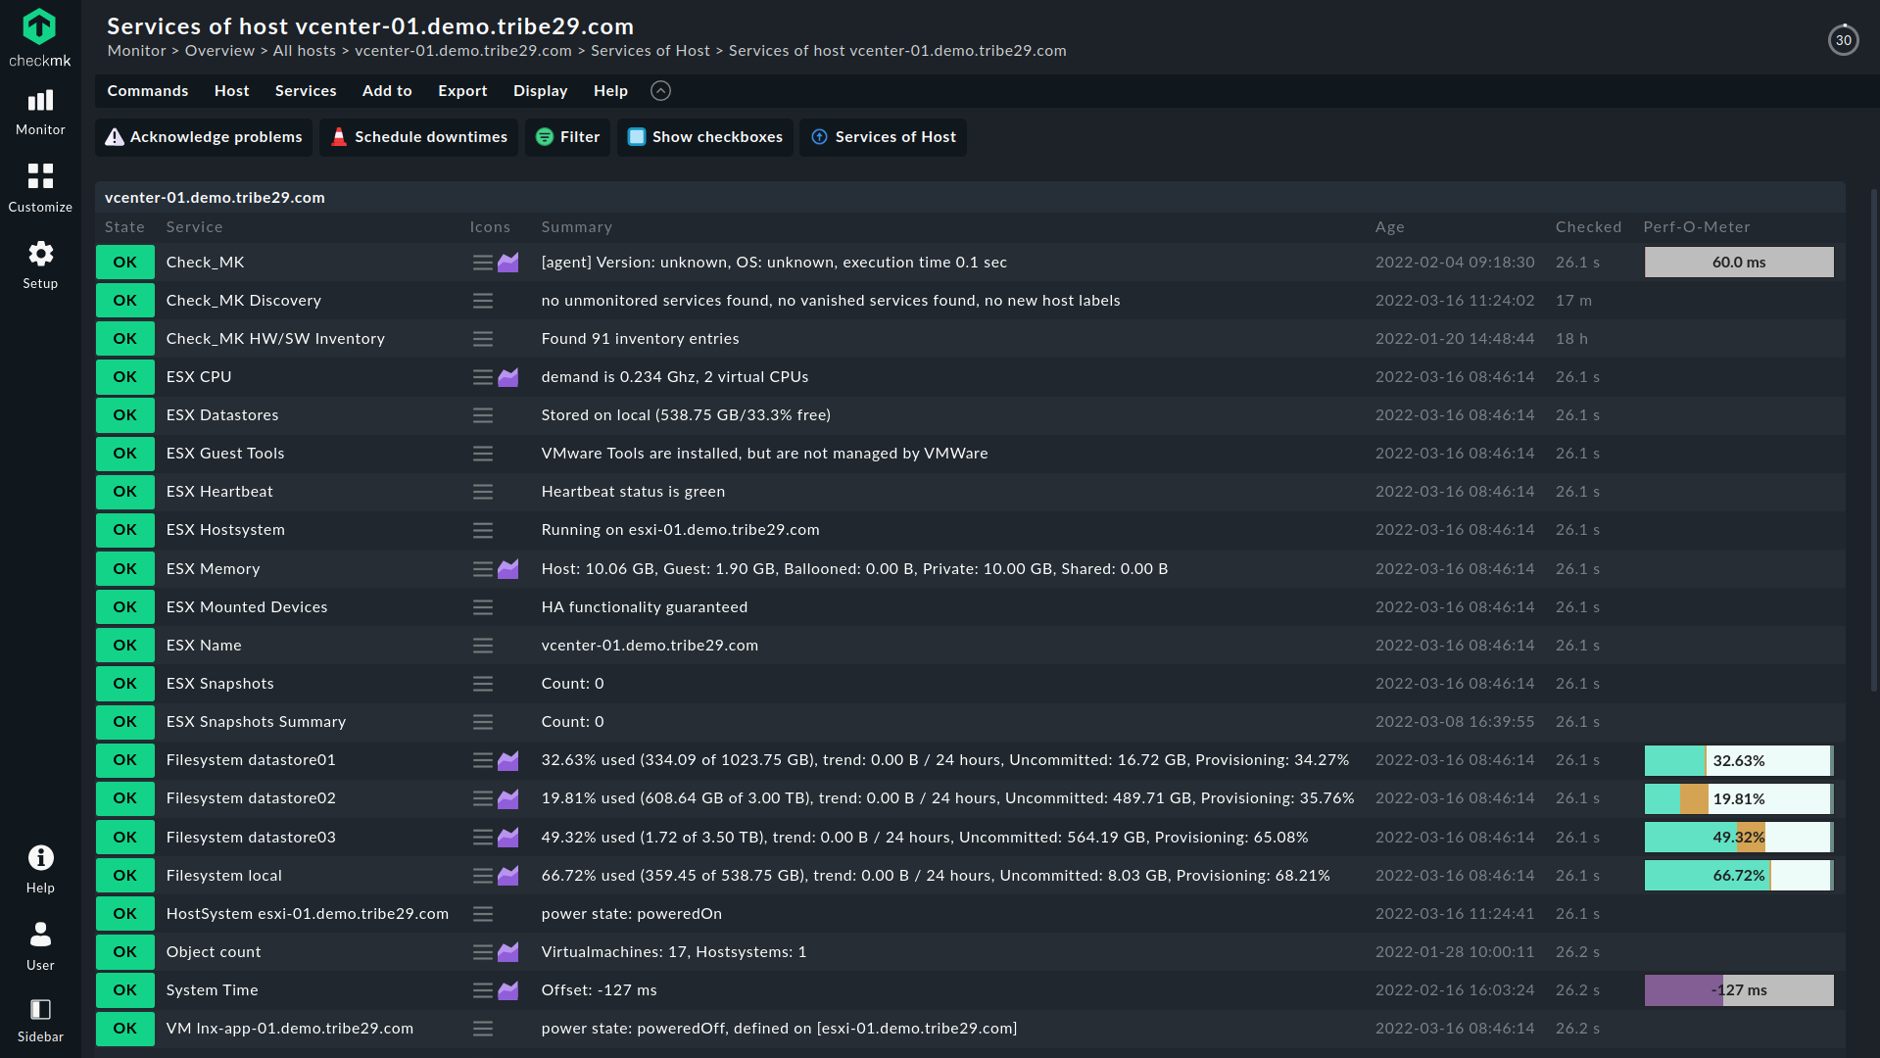Click the Check_MK 60.0 ms perf-o-meter
The height and width of the screenshot is (1058, 1880).
coord(1739,263)
